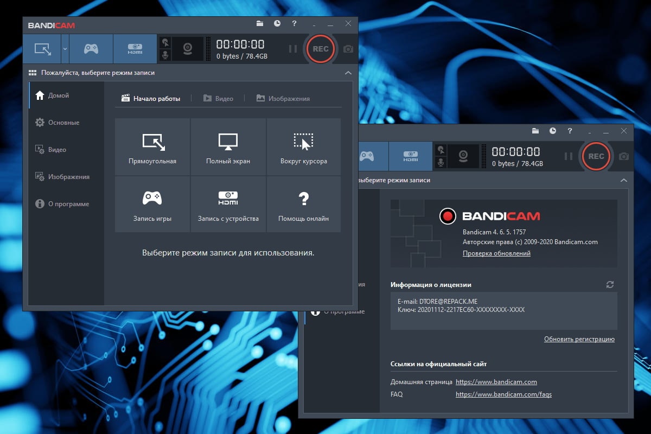
Task: Choose the Запись игры tile
Action: click(x=152, y=205)
